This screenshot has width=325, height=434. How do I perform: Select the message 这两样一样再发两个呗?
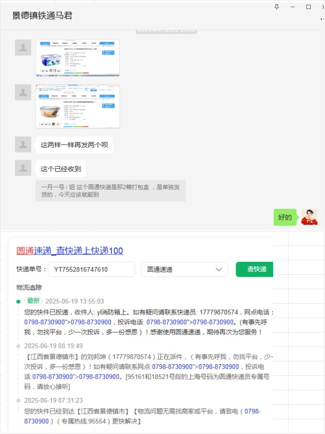pos(74,145)
